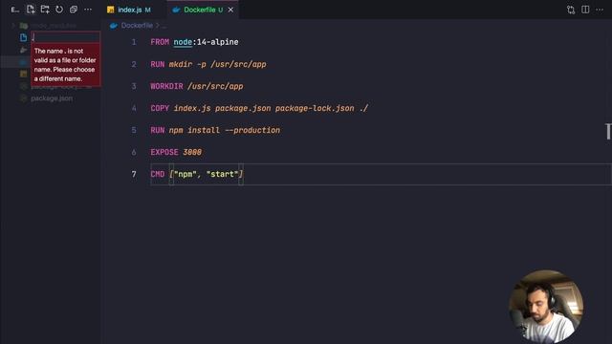Click the underlined node image name
Screen dimensions: 612x344
click(x=183, y=42)
